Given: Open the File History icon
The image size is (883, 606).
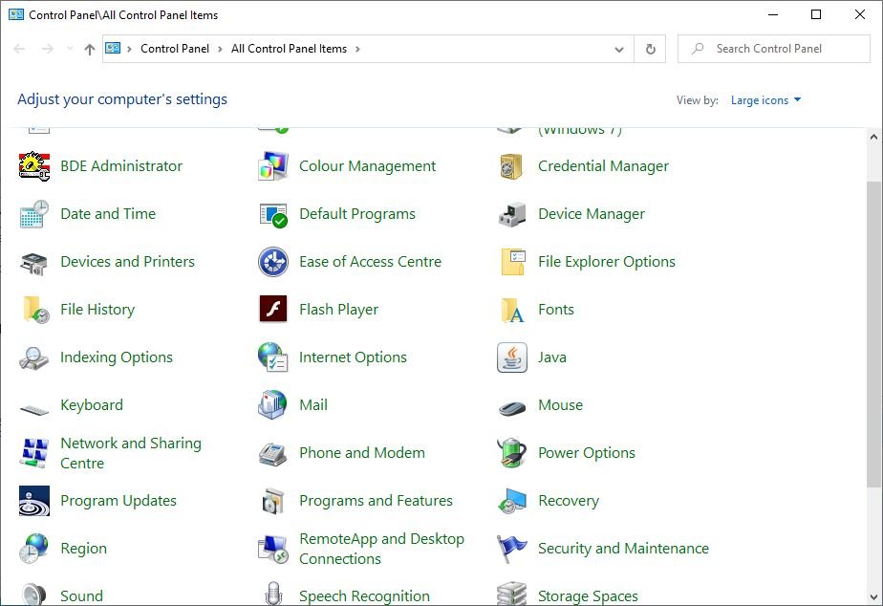Looking at the screenshot, I should tap(34, 310).
